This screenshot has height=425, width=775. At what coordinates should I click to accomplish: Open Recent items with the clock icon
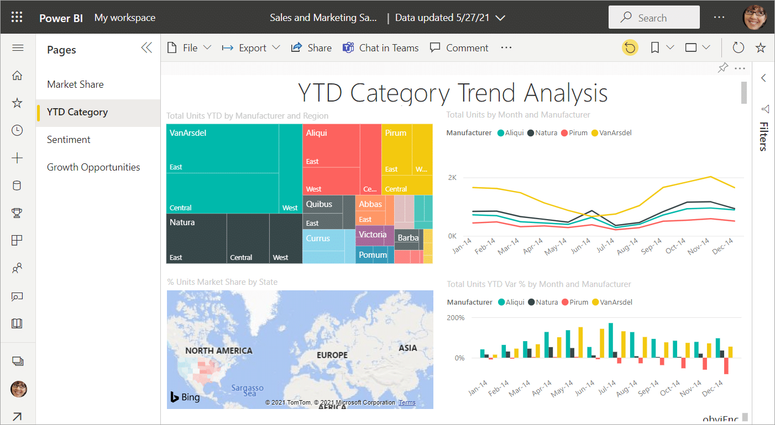17,130
